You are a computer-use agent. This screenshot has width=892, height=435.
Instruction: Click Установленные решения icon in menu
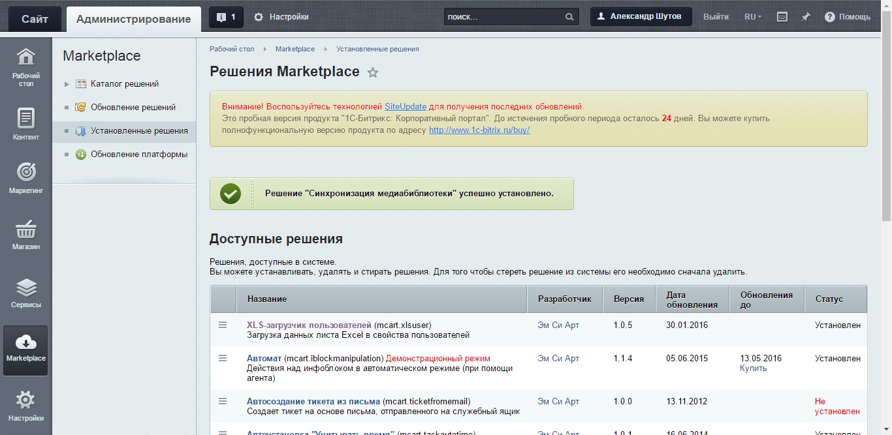(81, 131)
